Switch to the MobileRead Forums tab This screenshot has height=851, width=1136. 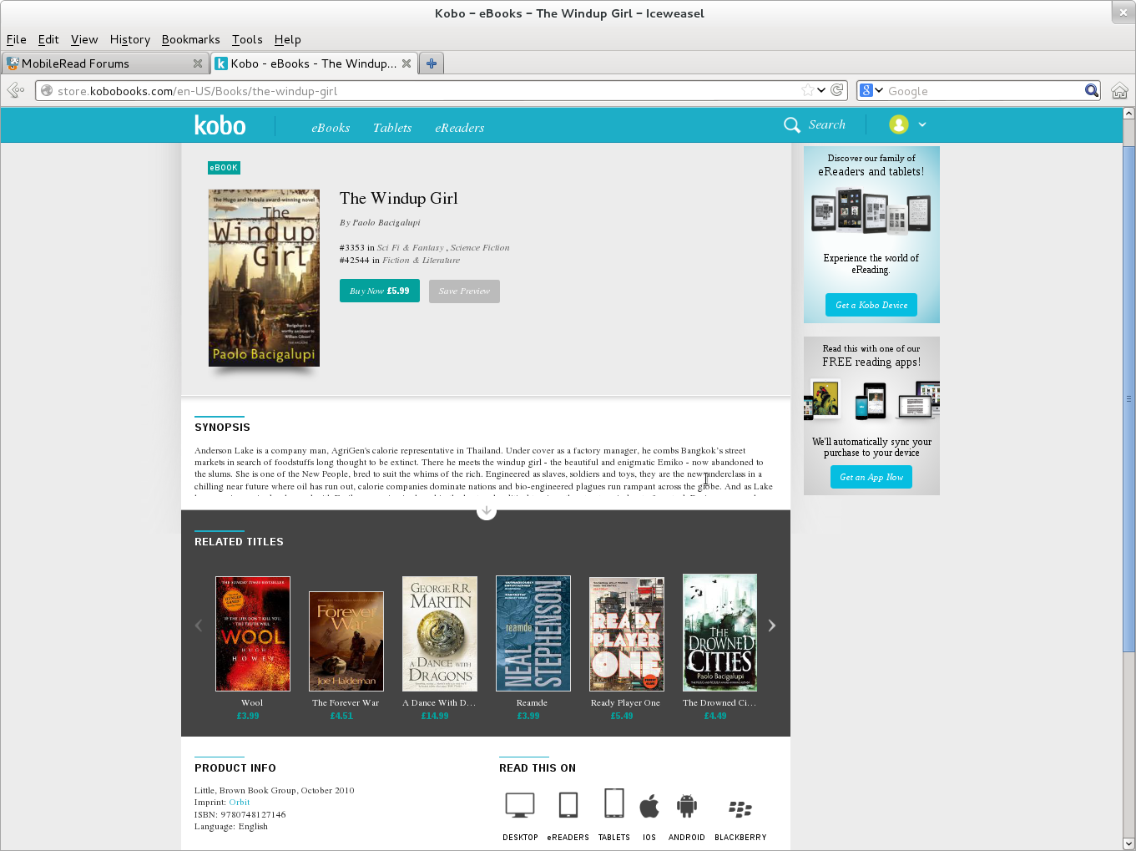(105, 63)
